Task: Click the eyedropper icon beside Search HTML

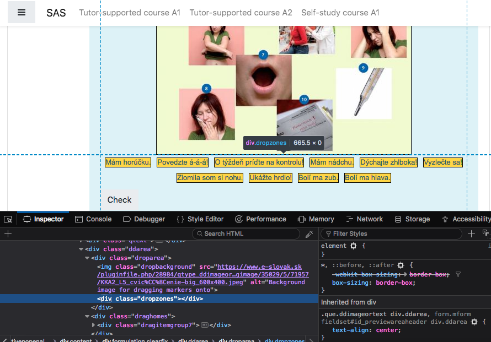Action: click(309, 234)
